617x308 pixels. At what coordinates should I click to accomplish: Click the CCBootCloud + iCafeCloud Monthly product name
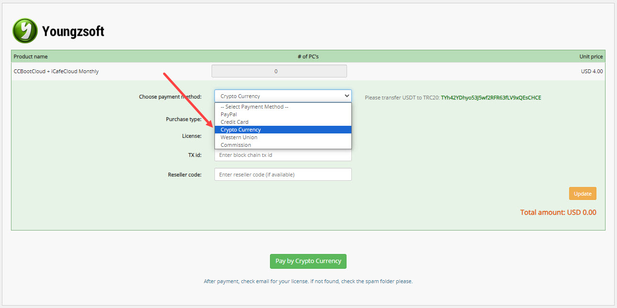[56, 71]
